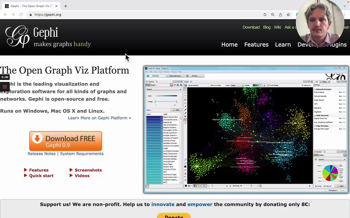Click the Gephi application screenshot image
Viewport: 350px width, 218px height.
(x=246, y=129)
